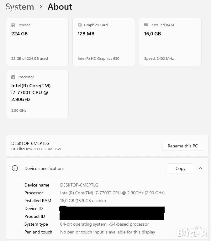Click the Storage disk icon
The width and height of the screenshot is (211, 241).
[x=13, y=25]
